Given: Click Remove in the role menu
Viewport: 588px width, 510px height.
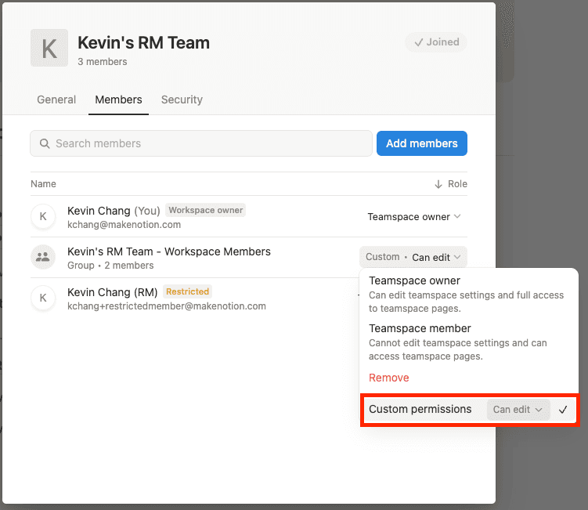Looking at the screenshot, I should pos(389,378).
